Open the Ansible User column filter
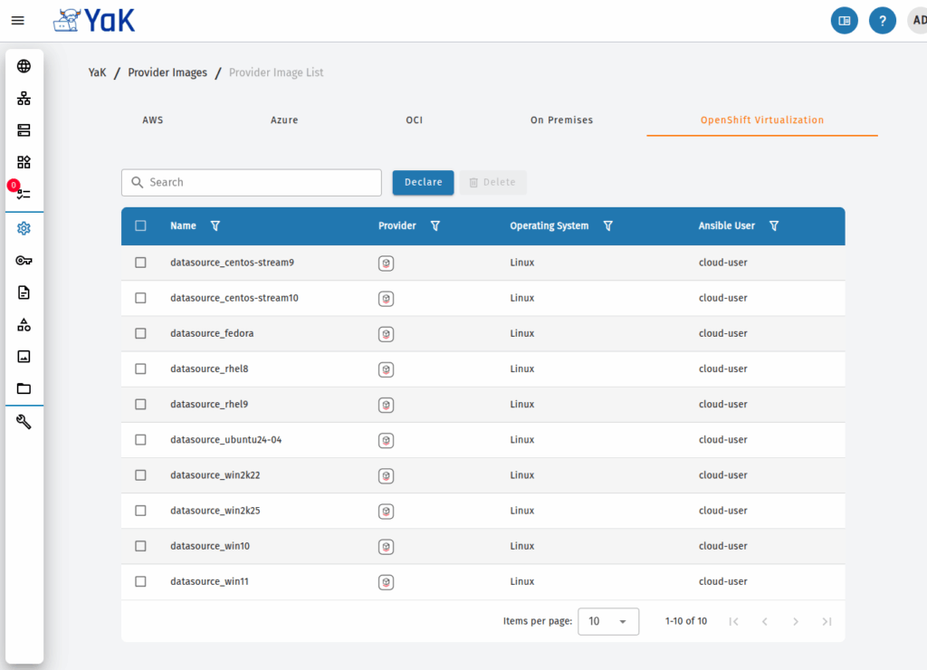Screen dimensions: 927x670 (x=774, y=225)
